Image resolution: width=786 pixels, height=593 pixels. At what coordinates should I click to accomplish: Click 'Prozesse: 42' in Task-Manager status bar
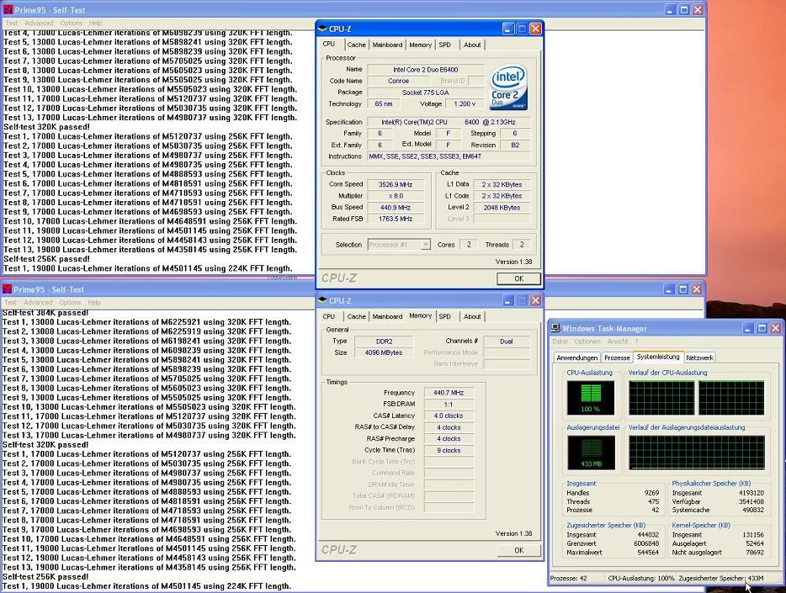pos(568,579)
